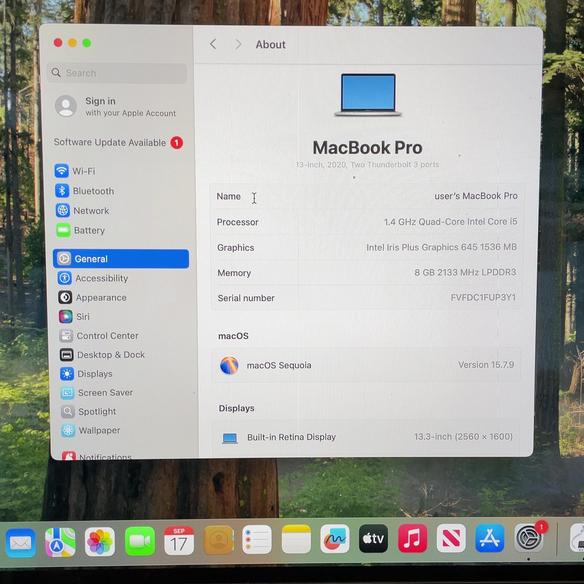The image size is (584, 584).
Task: Select memory value 8 GB 2133 MHz LPDDR3
Action: [465, 272]
